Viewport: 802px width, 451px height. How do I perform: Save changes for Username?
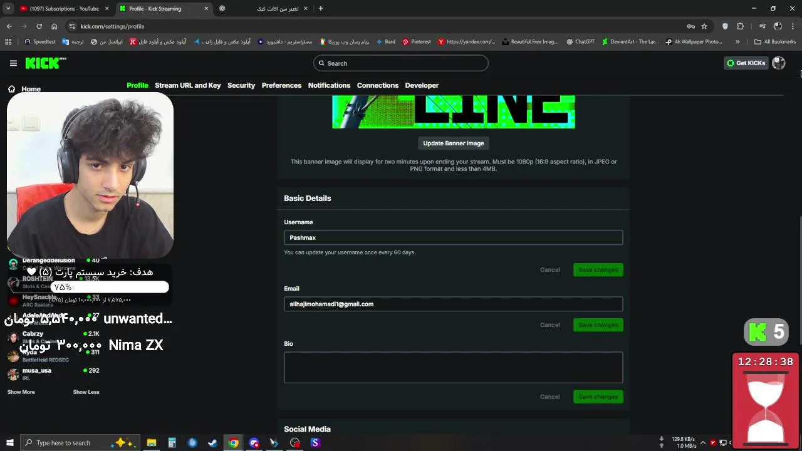pos(598,270)
